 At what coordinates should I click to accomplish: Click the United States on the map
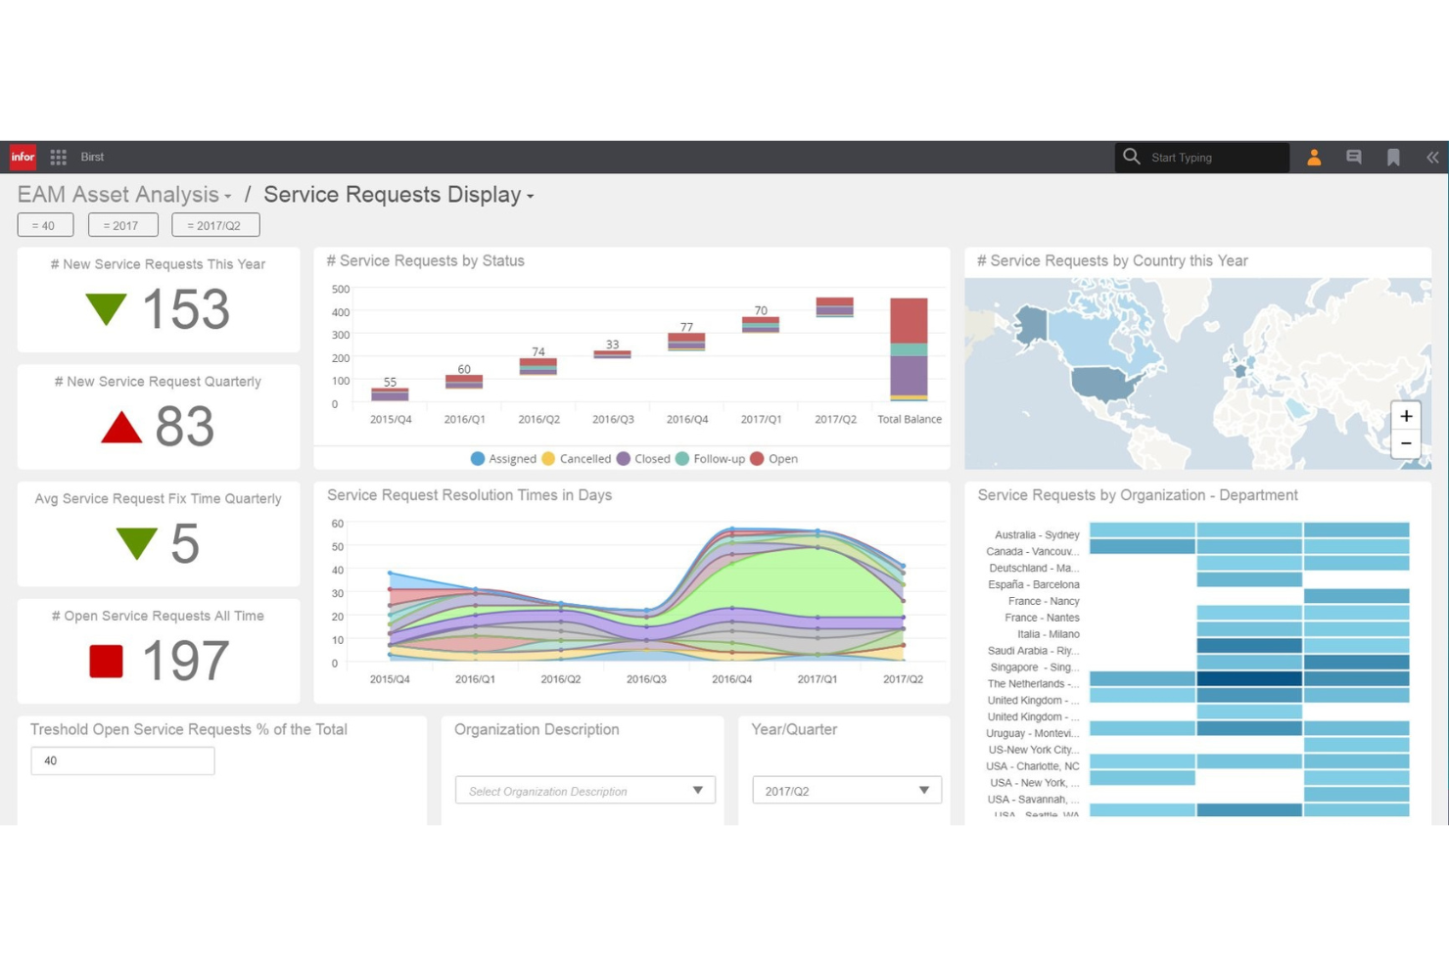pyautogui.click(x=1106, y=384)
